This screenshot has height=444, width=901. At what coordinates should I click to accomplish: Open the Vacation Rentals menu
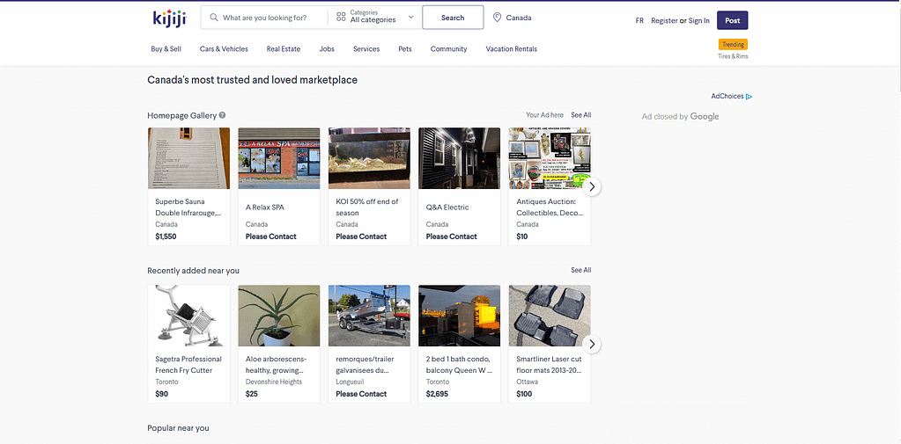tap(512, 49)
